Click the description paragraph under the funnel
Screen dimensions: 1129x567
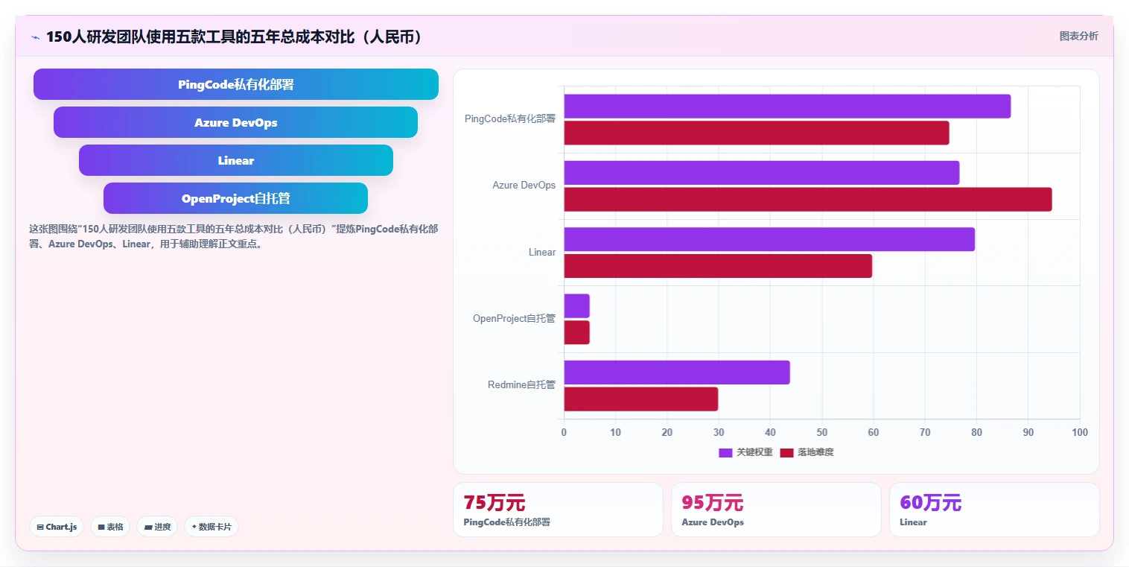tap(234, 236)
